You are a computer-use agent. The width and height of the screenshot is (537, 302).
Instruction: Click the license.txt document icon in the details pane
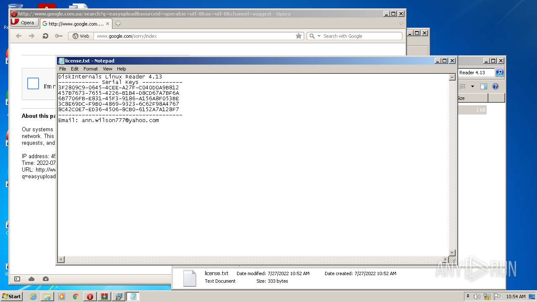(x=190, y=278)
